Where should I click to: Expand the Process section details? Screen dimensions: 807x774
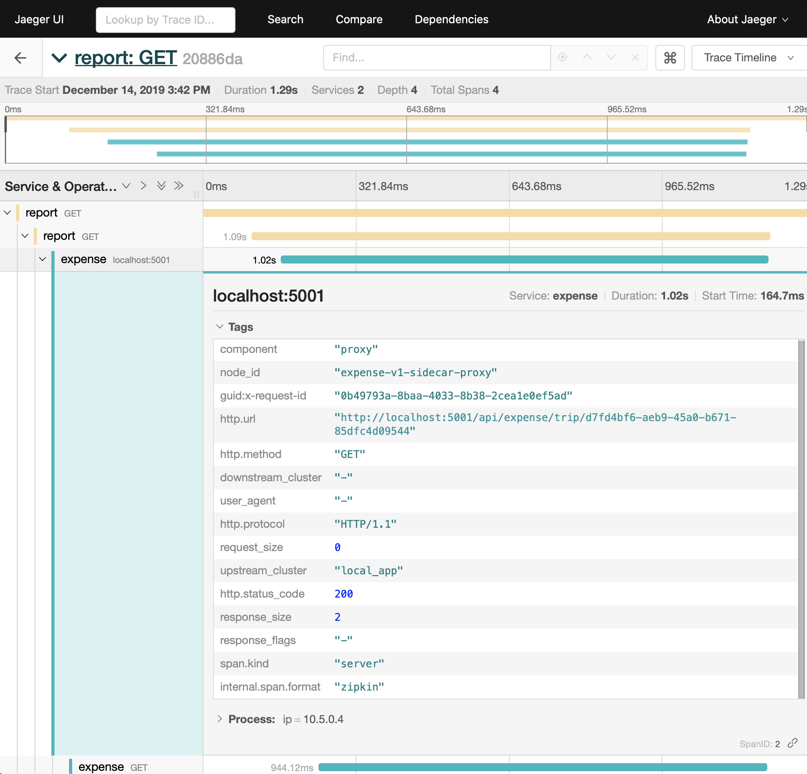[222, 719]
